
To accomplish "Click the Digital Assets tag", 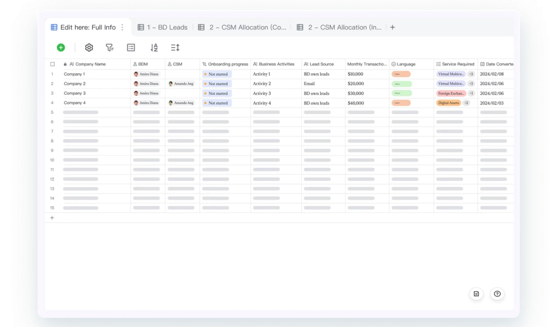I will (x=448, y=103).
